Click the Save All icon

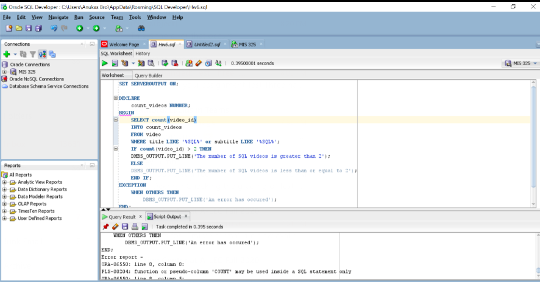pyautogui.click(x=38, y=28)
